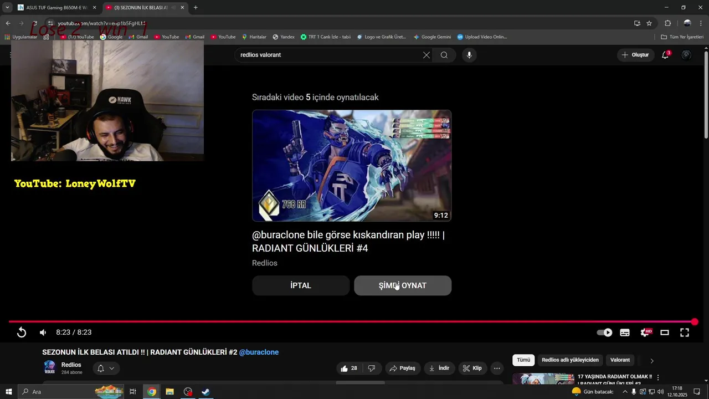Switch to ASUS TUF Gaming B650M-E browser tab
Screen dimensions: 709x399
[56, 8]
